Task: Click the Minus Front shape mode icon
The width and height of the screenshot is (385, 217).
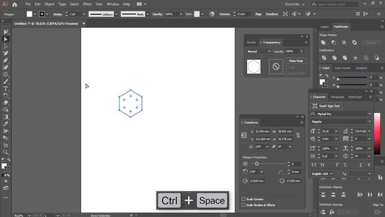Action: point(334,43)
